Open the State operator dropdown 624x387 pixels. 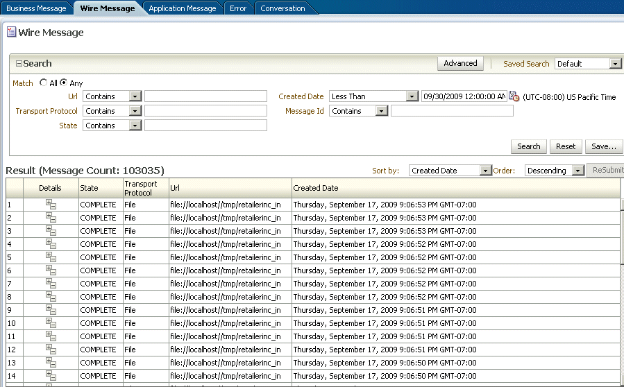pyautogui.click(x=135, y=126)
